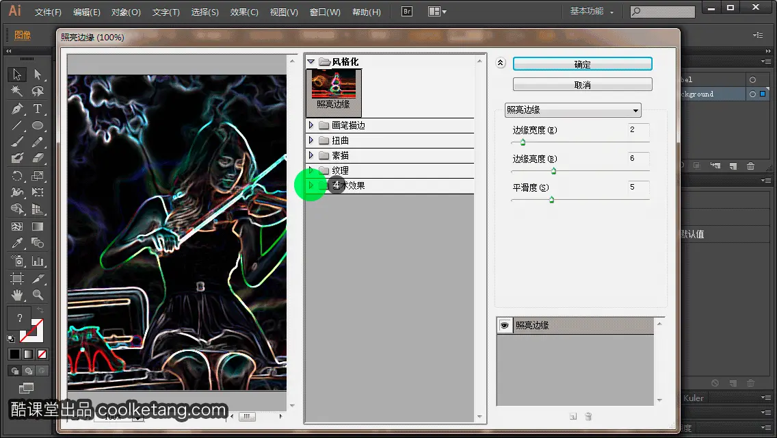This screenshot has width=777, height=438.
Task: Select the Free Transform tool
Action: point(38,192)
